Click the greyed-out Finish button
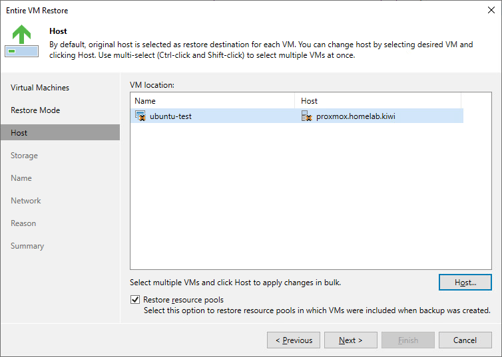 [408, 340]
